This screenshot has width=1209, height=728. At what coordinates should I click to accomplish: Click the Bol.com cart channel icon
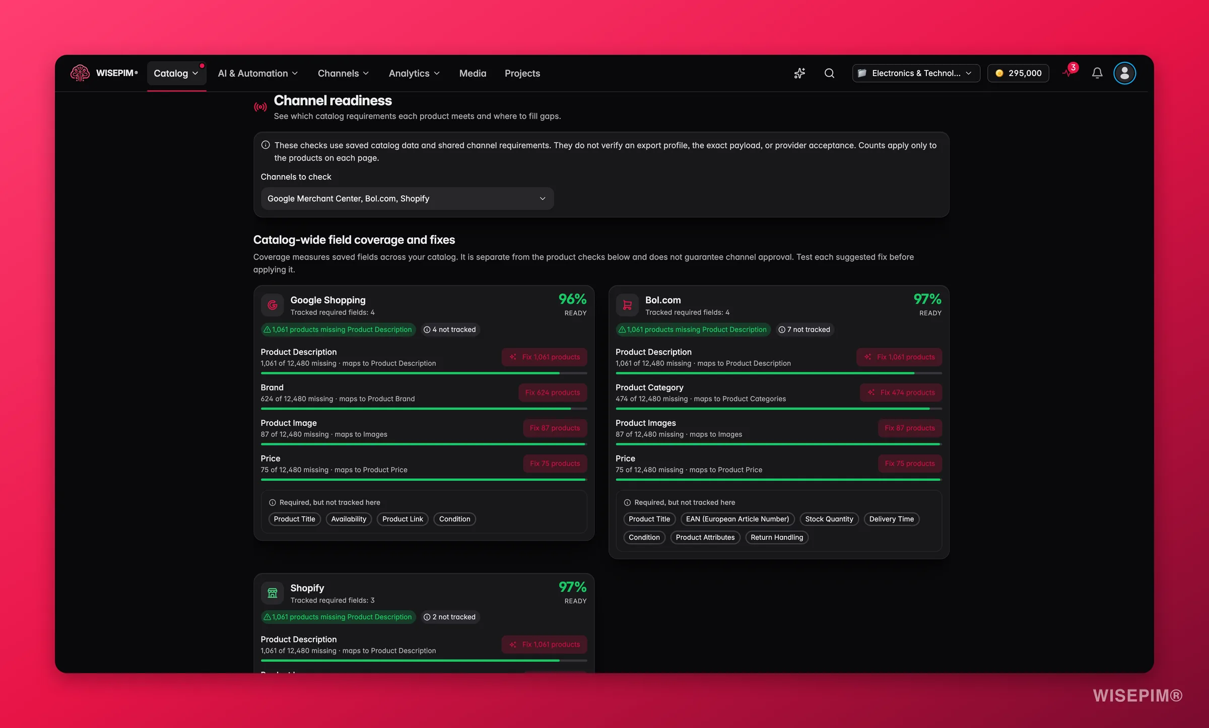tap(627, 305)
